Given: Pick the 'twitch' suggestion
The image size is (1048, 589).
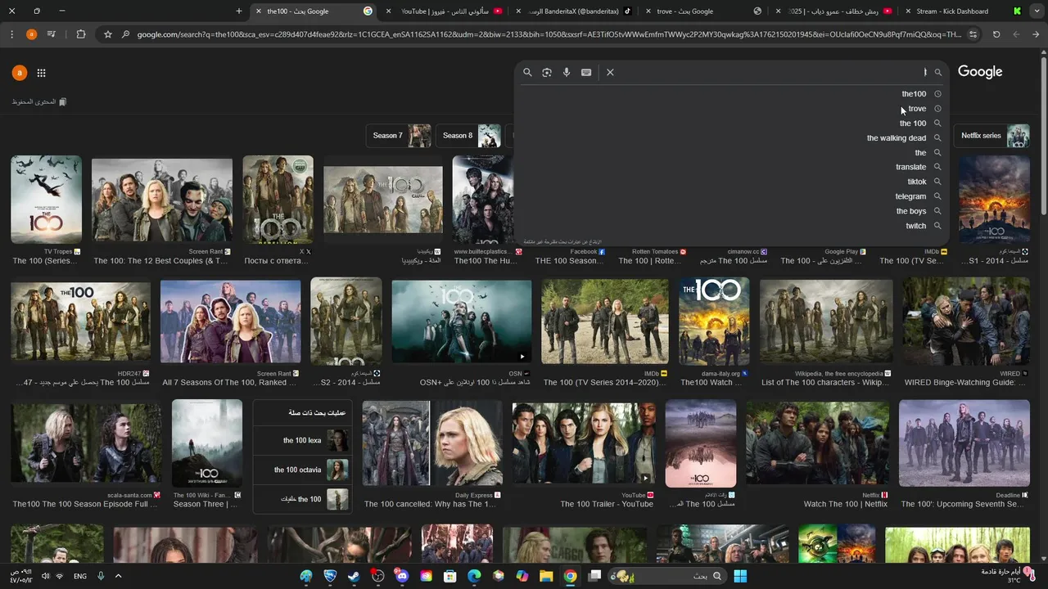Looking at the screenshot, I should click(x=916, y=226).
